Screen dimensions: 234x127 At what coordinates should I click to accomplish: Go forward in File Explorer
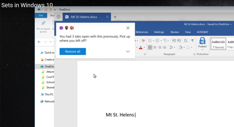[x=45, y=42]
